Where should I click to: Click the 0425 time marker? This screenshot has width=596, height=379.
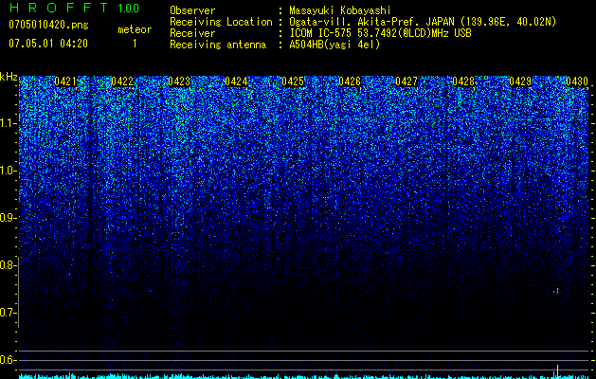click(293, 81)
